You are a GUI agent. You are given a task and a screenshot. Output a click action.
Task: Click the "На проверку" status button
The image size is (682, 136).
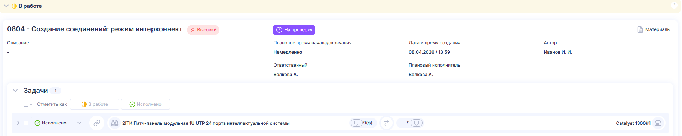click(x=294, y=30)
